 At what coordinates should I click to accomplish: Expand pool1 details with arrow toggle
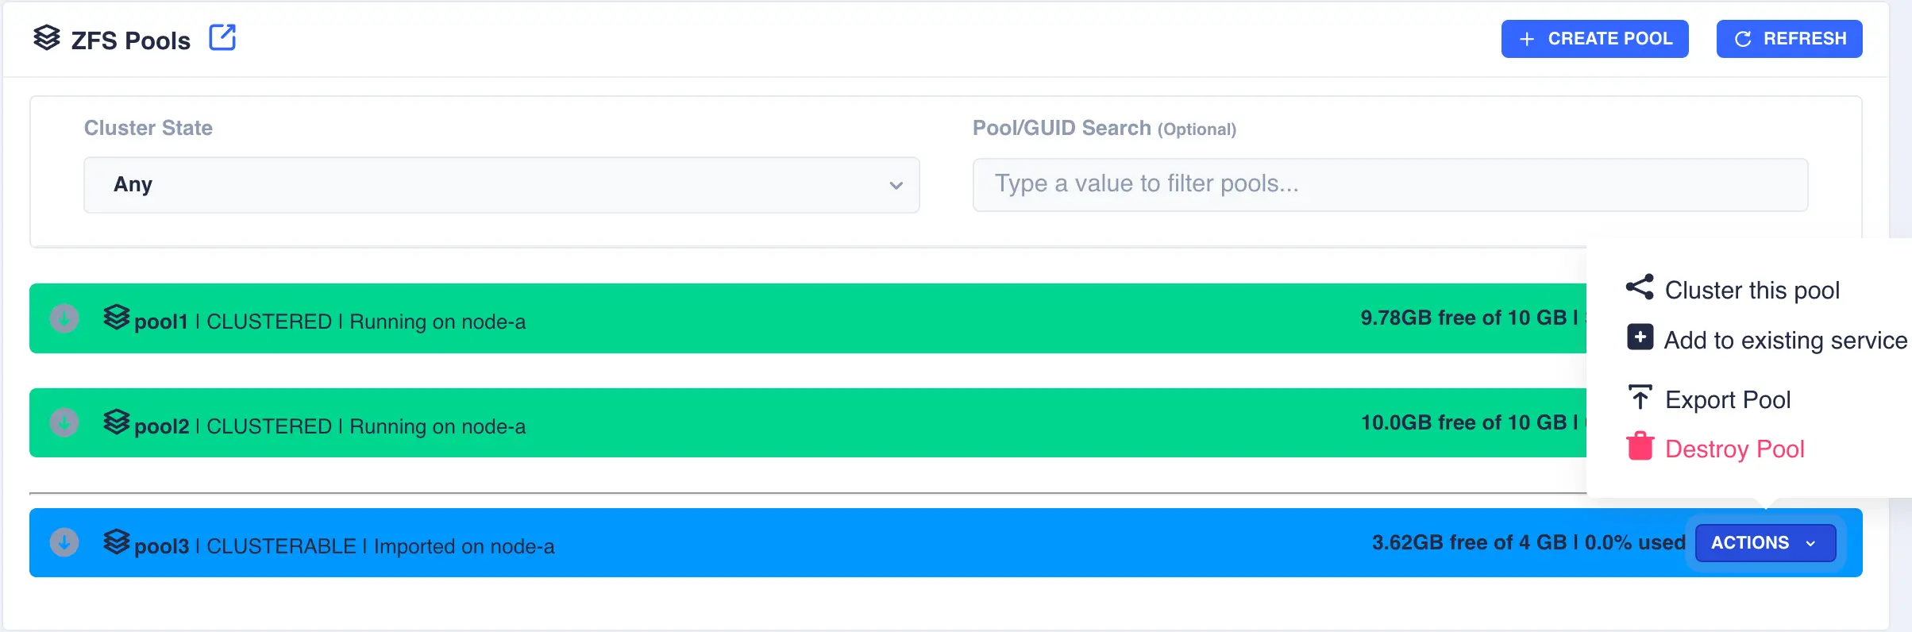pos(64,319)
